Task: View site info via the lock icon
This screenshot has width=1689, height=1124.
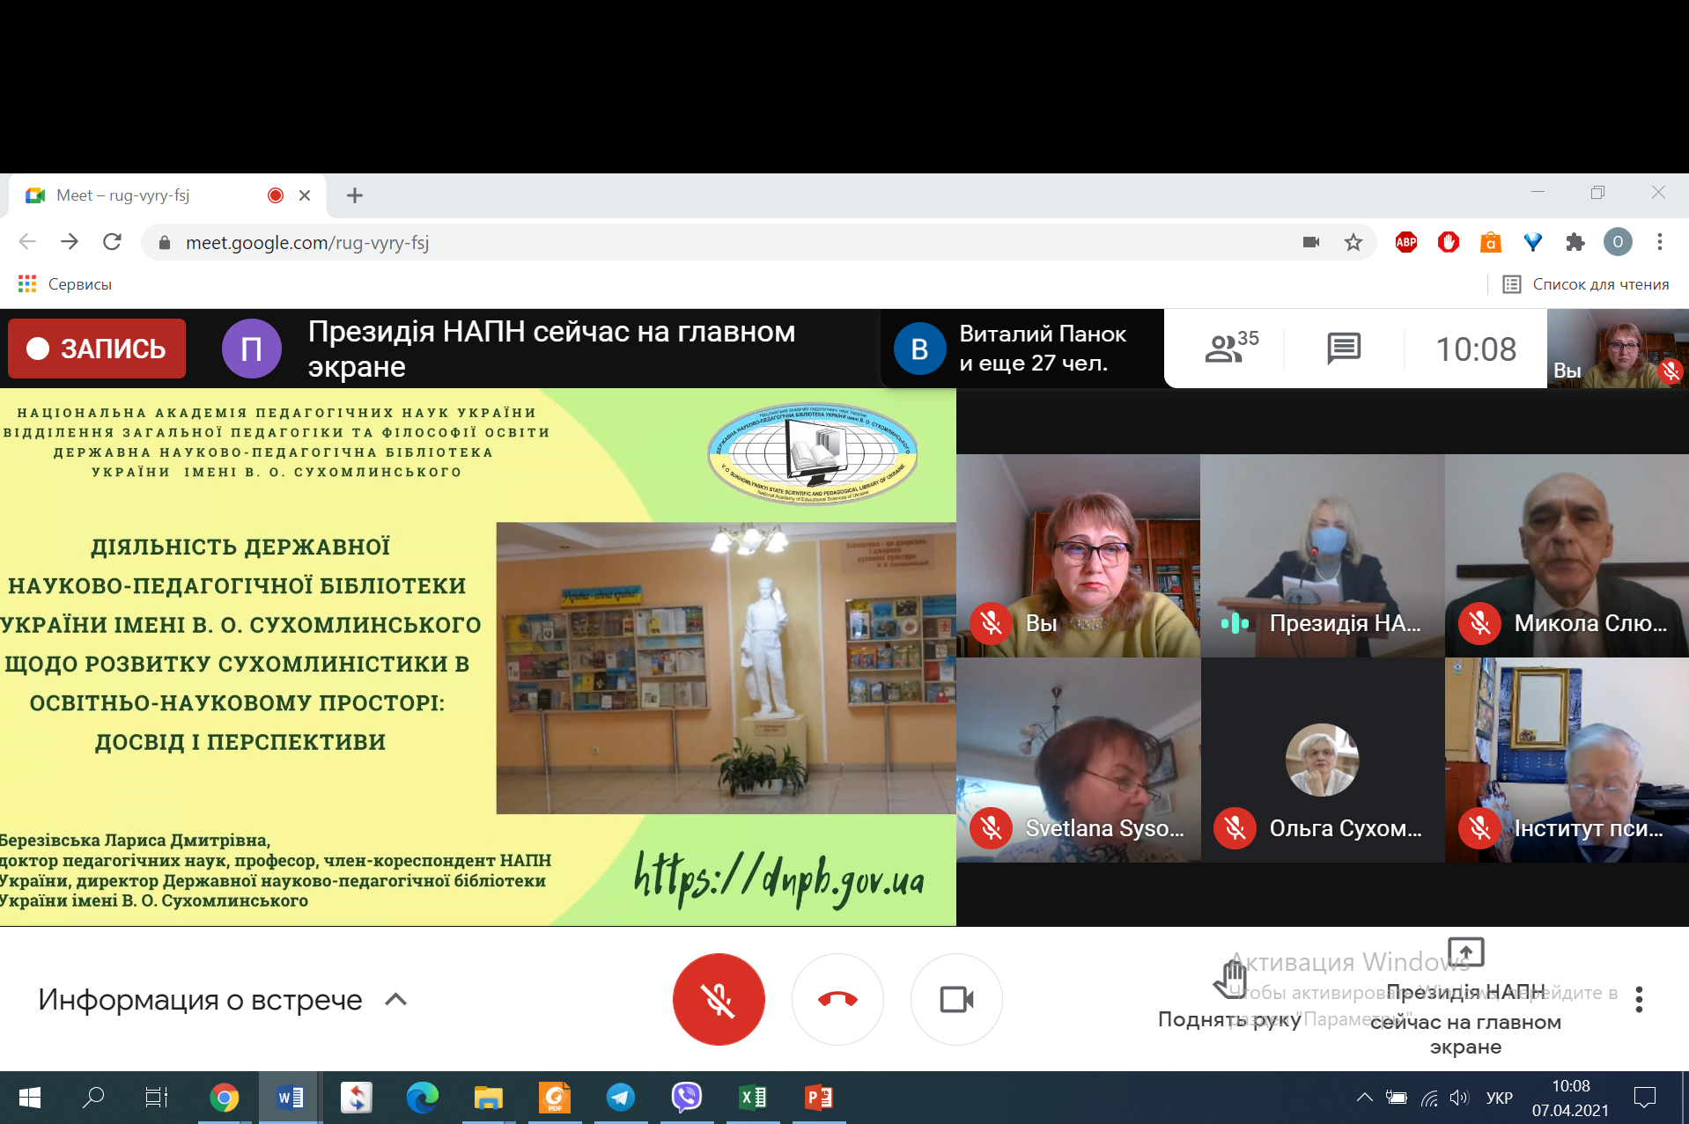Action: tap(164, 243)
